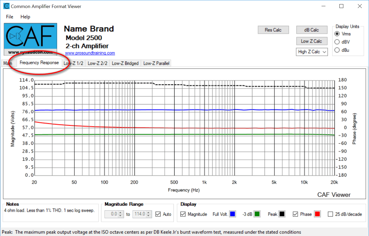This screenshot has width=369, height=236.
Task: Select the dBV display unit
Action: (337, 42)
